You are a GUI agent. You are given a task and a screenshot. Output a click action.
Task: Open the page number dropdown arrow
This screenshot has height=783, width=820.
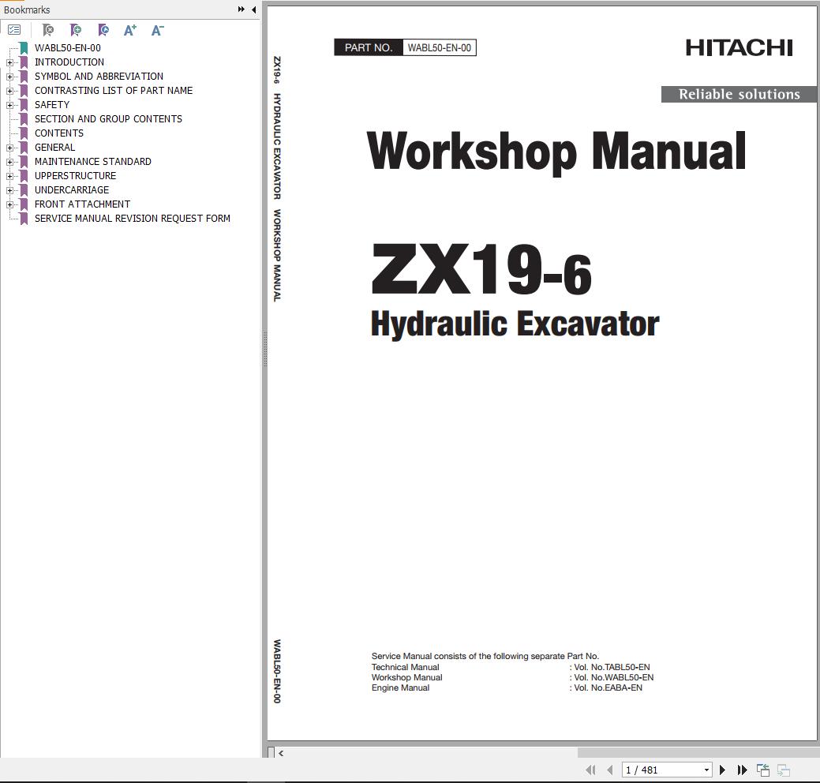706,770
